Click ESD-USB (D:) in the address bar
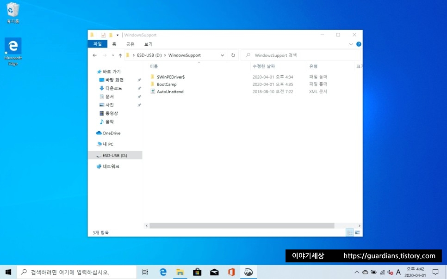Screen dimensions: 447x279 click(x=149, y=55)
